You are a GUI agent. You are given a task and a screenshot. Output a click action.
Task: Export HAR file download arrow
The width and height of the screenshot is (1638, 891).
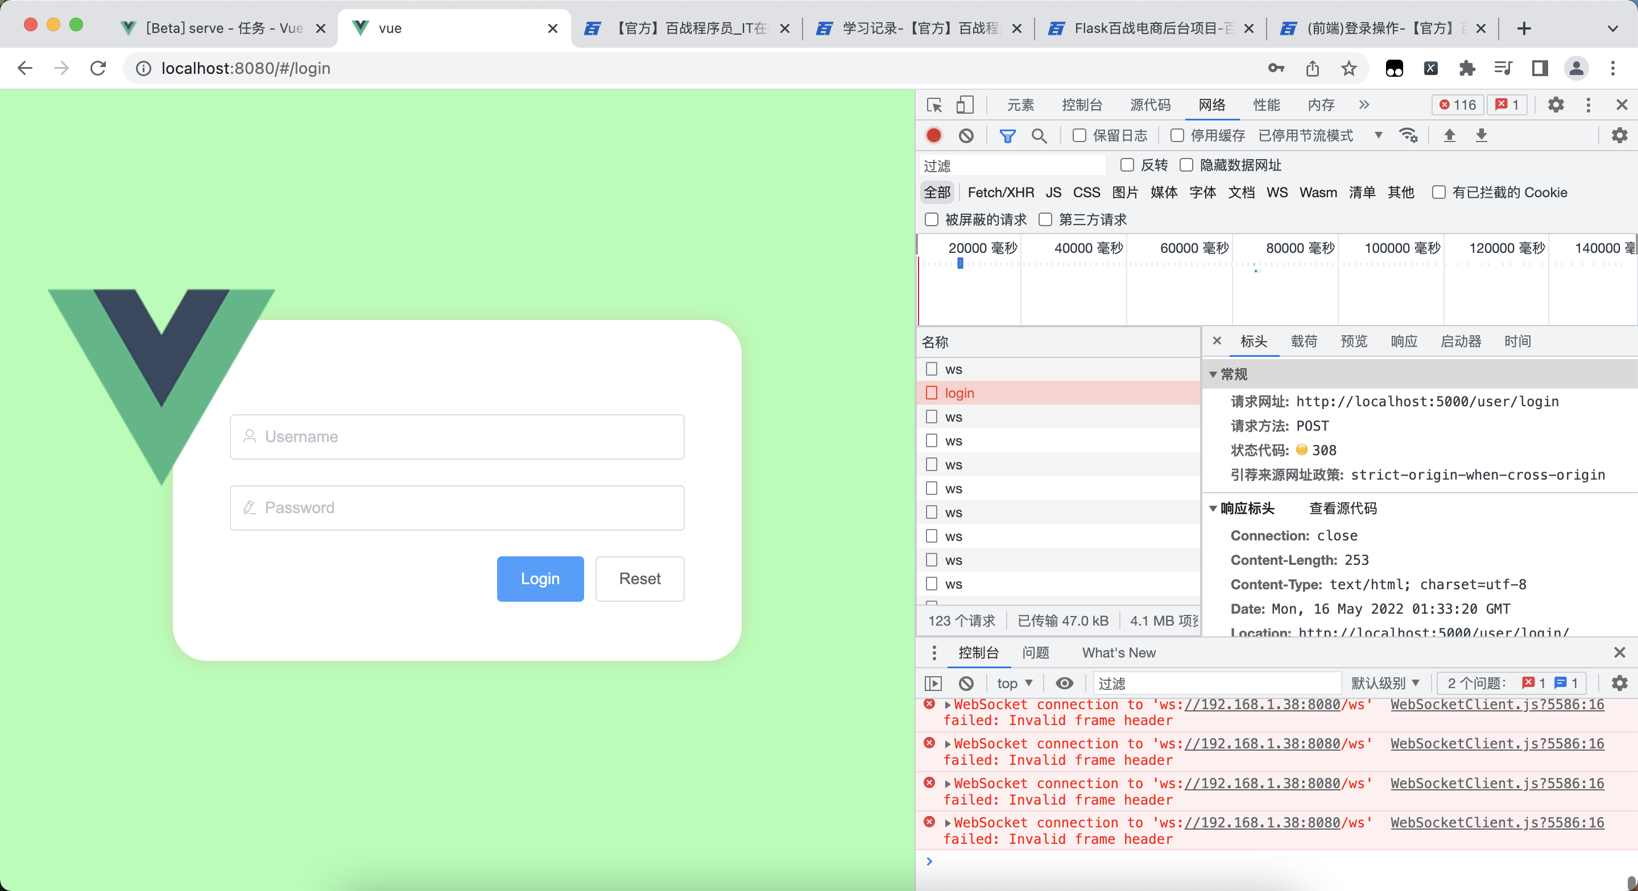(x=1482, y=135)
